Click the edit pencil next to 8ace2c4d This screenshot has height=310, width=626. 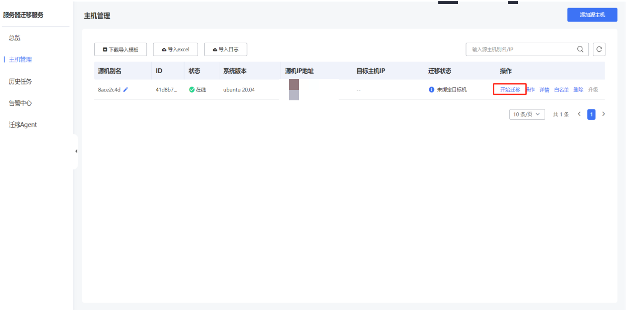click(x=126, y=89)
